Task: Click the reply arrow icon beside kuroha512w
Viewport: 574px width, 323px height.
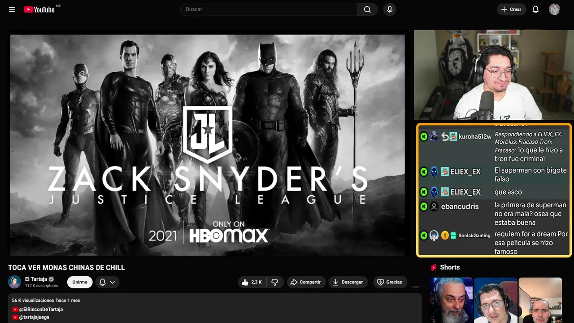Action: click(x=445, y=136)
